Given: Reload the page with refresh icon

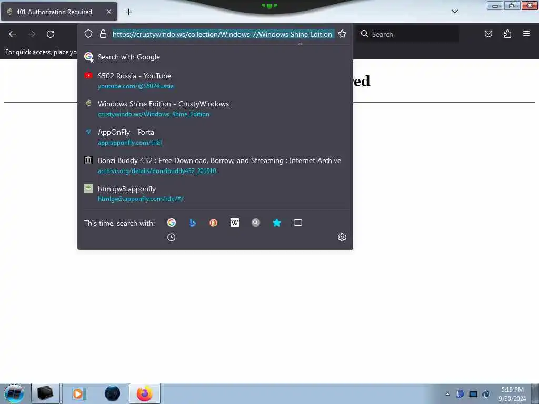Looking at the screenshot, I should point(51,34).
